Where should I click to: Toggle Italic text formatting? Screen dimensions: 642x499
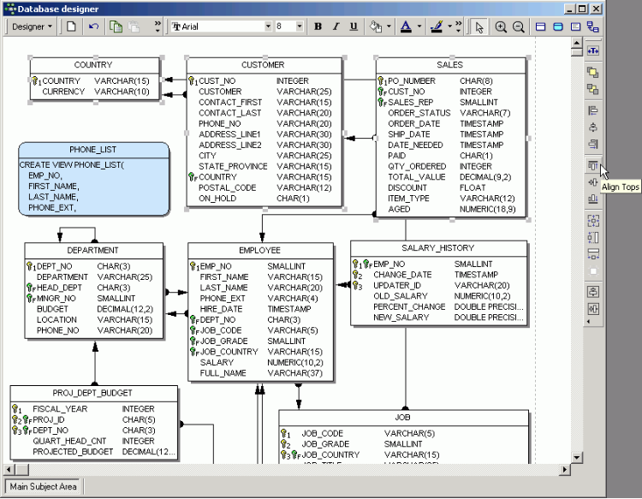tap(336, 27)
